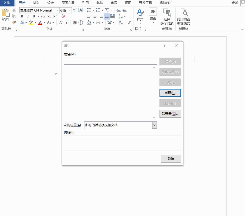Open the font name dropdown

[57, 10]
